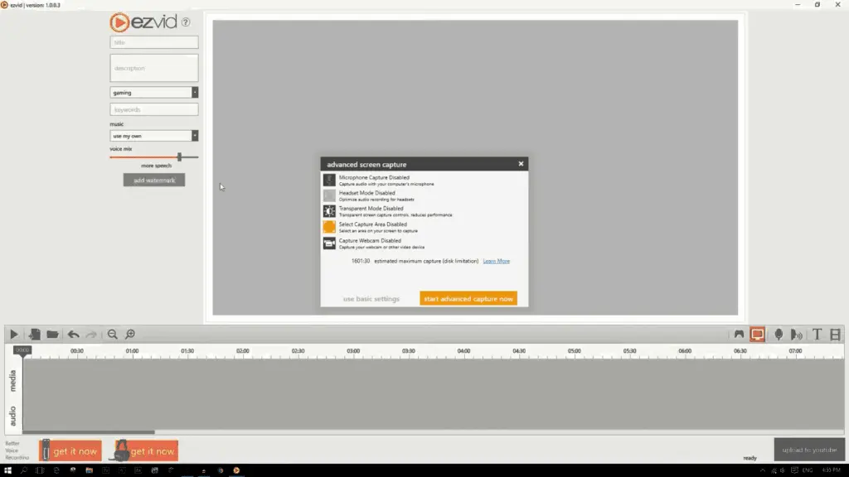Add text slide with T icon

817,335
